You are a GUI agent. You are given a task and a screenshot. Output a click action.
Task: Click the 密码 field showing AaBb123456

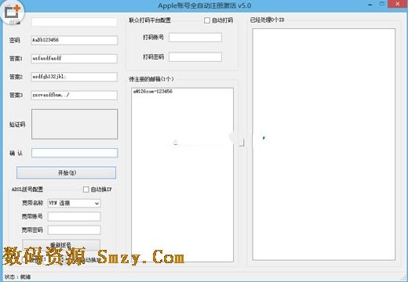tap(75, 40)
